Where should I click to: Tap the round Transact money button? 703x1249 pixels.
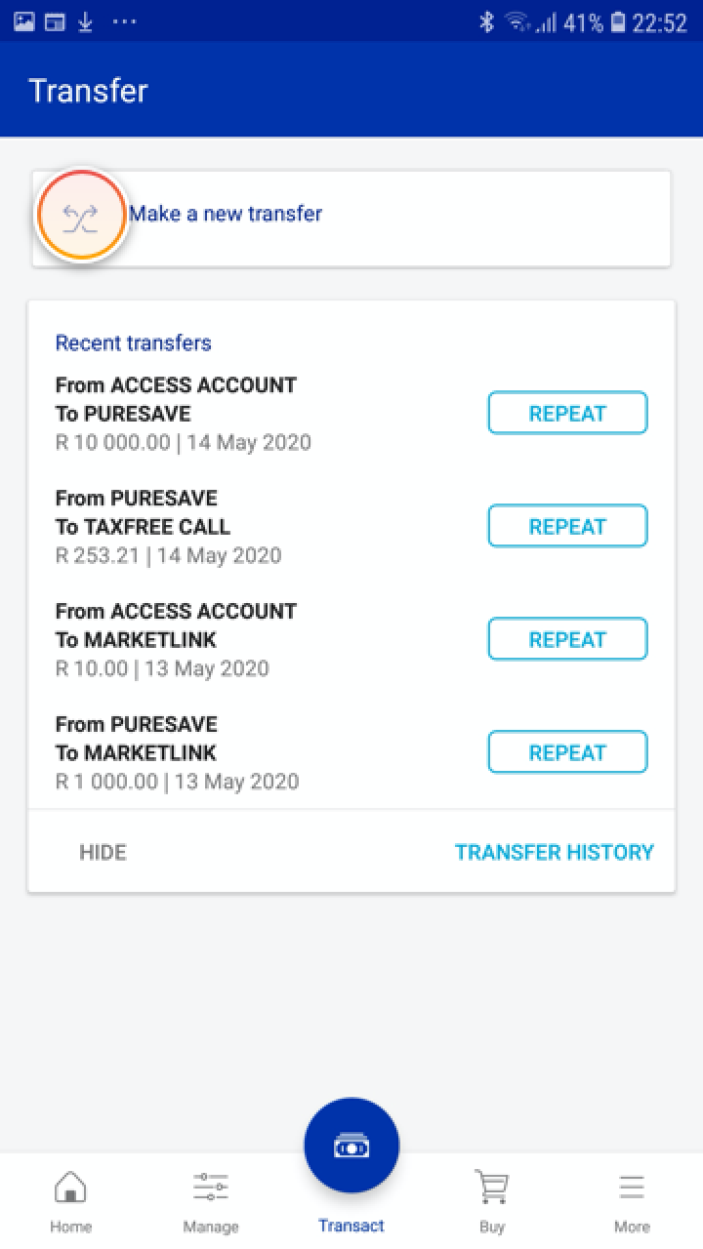(x=351, y=1146)
